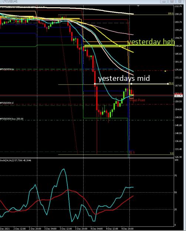Image resolution: width=186 pixels, height=231 pixels.
Task: Click the LTCUSD,H1 window title
Action: click(x=10, y=1)
